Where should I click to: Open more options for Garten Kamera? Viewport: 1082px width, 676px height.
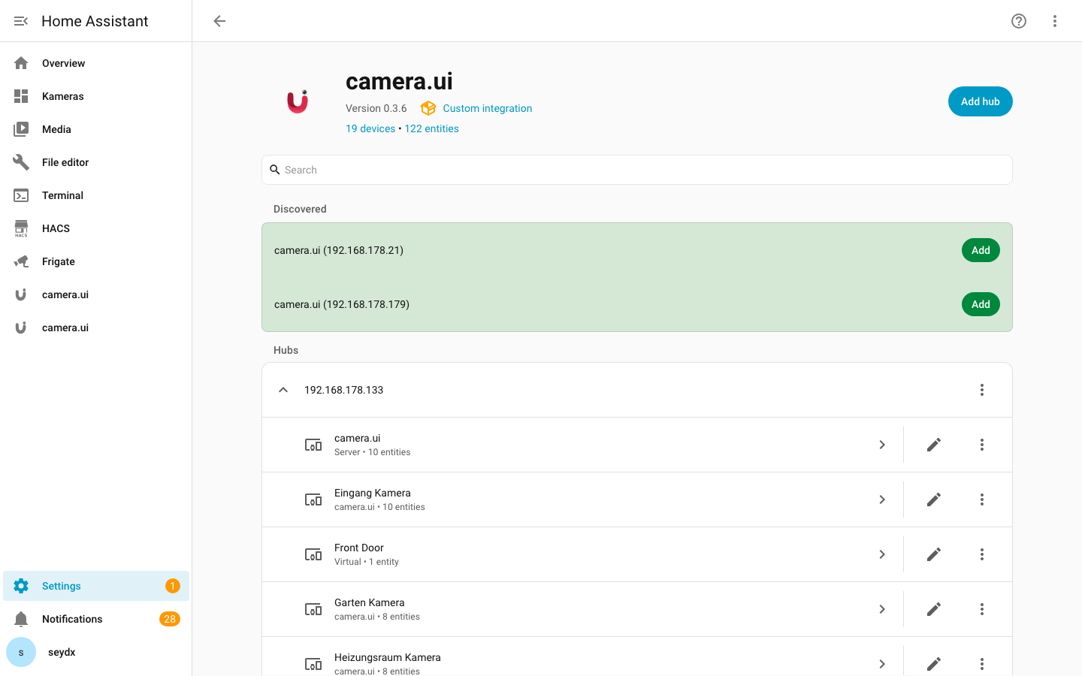tap(982, 609)
